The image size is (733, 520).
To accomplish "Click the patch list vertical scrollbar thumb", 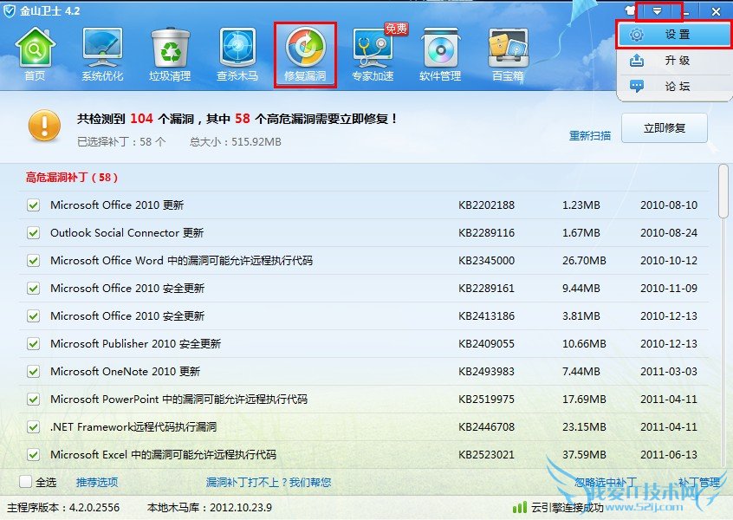I will point(723,191).
